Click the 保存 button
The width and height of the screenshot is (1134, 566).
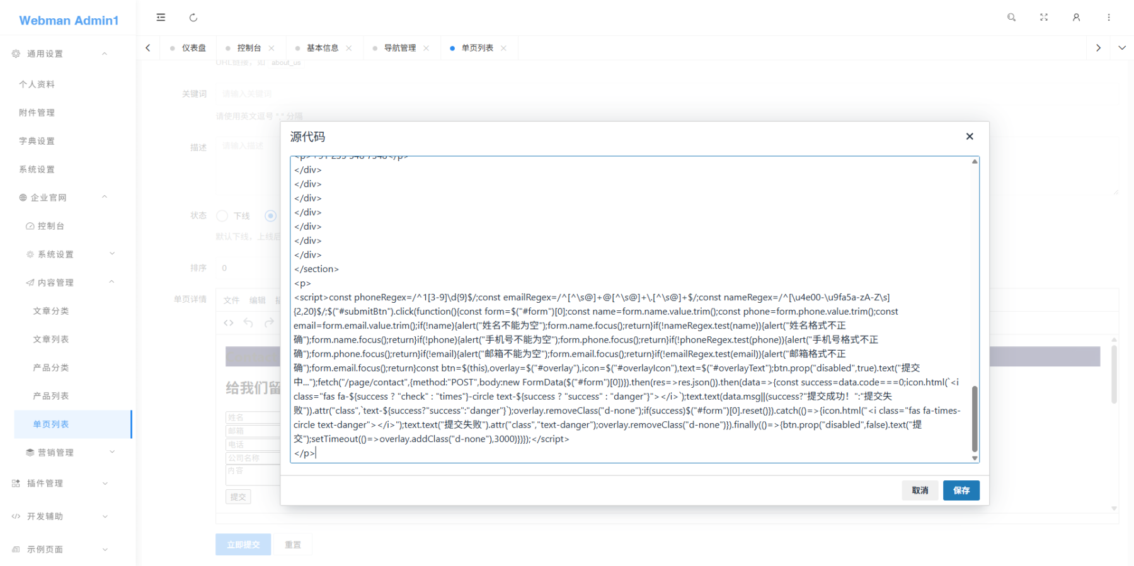pyautogui.click(x=961, y=490)
